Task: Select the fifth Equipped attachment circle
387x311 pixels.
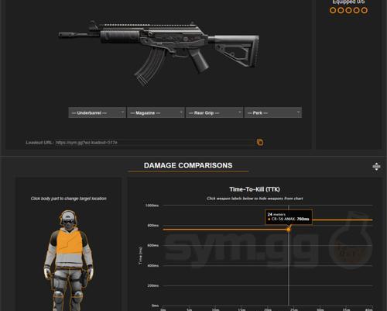Action: [x=365, y=10]
